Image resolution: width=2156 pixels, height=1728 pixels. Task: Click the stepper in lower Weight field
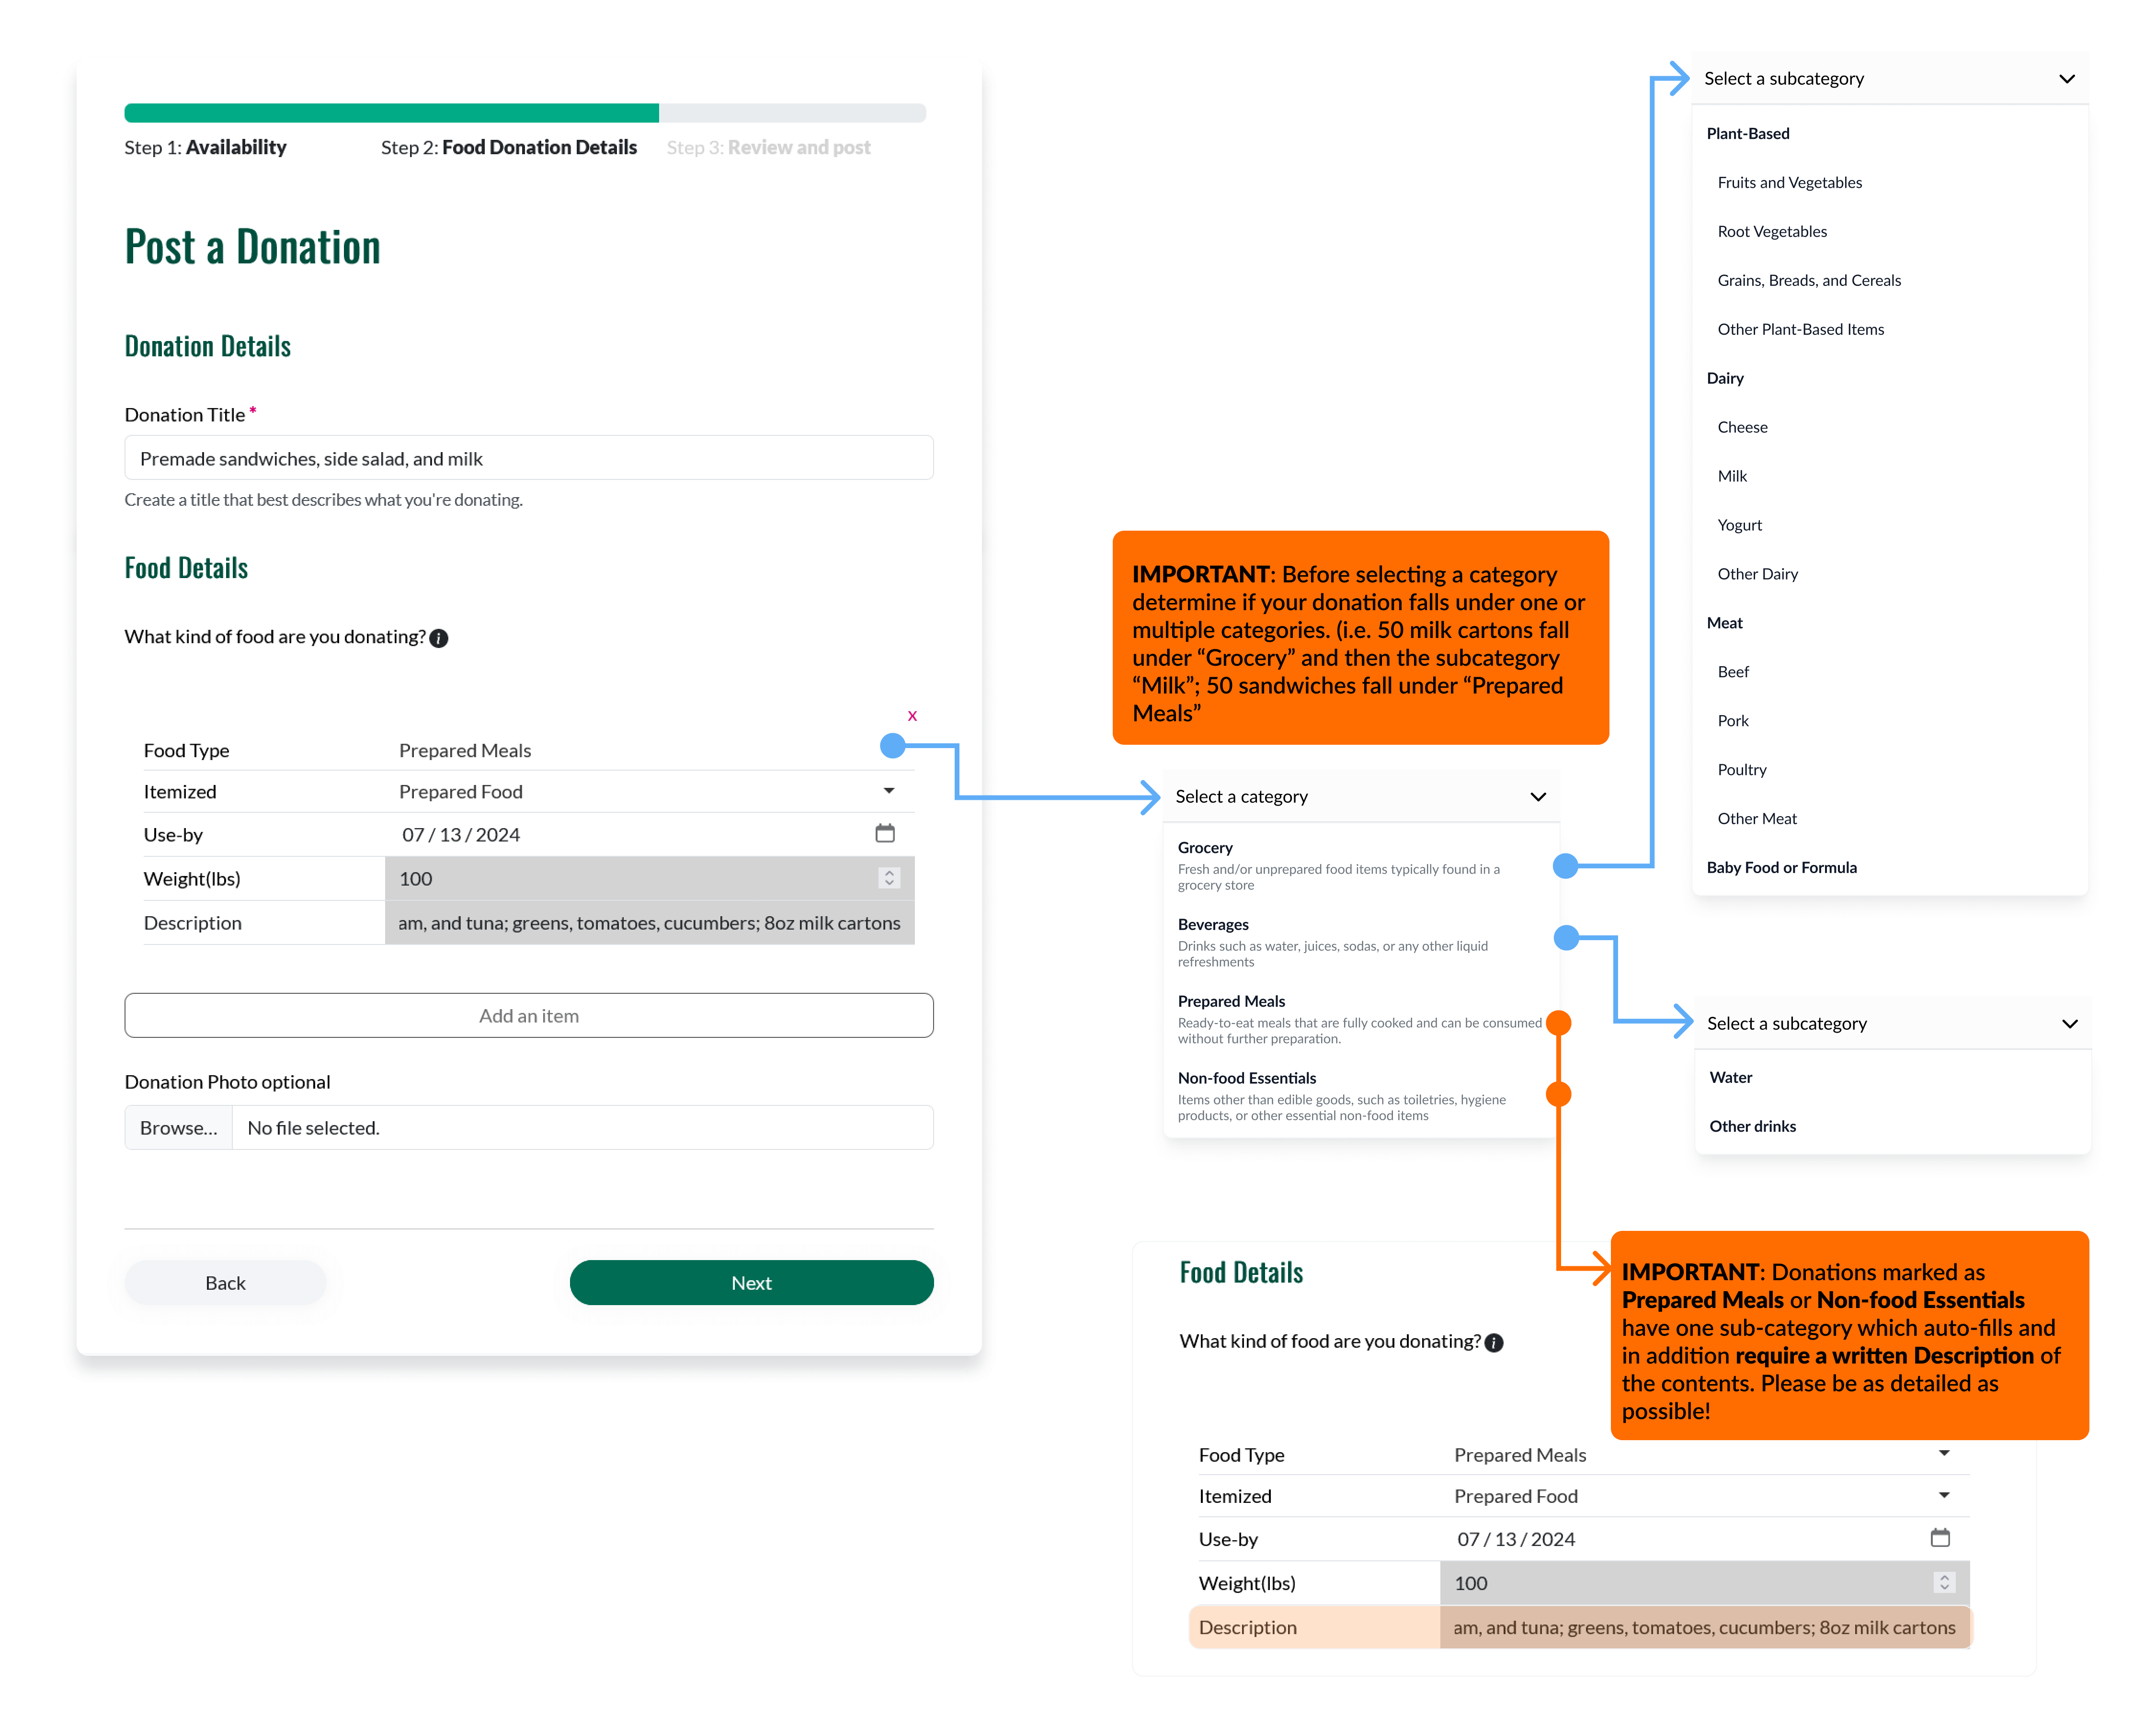[x=1944, y=1583]
